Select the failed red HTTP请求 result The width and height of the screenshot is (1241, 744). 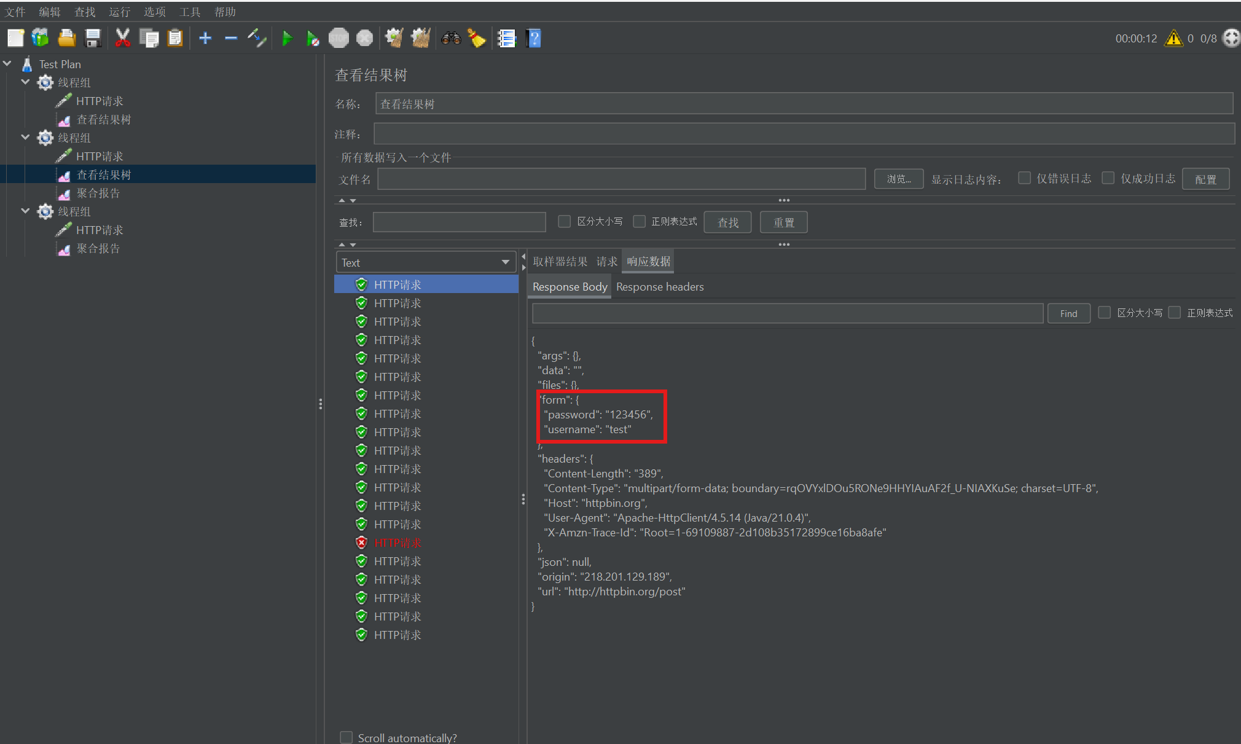pos(397,543)
